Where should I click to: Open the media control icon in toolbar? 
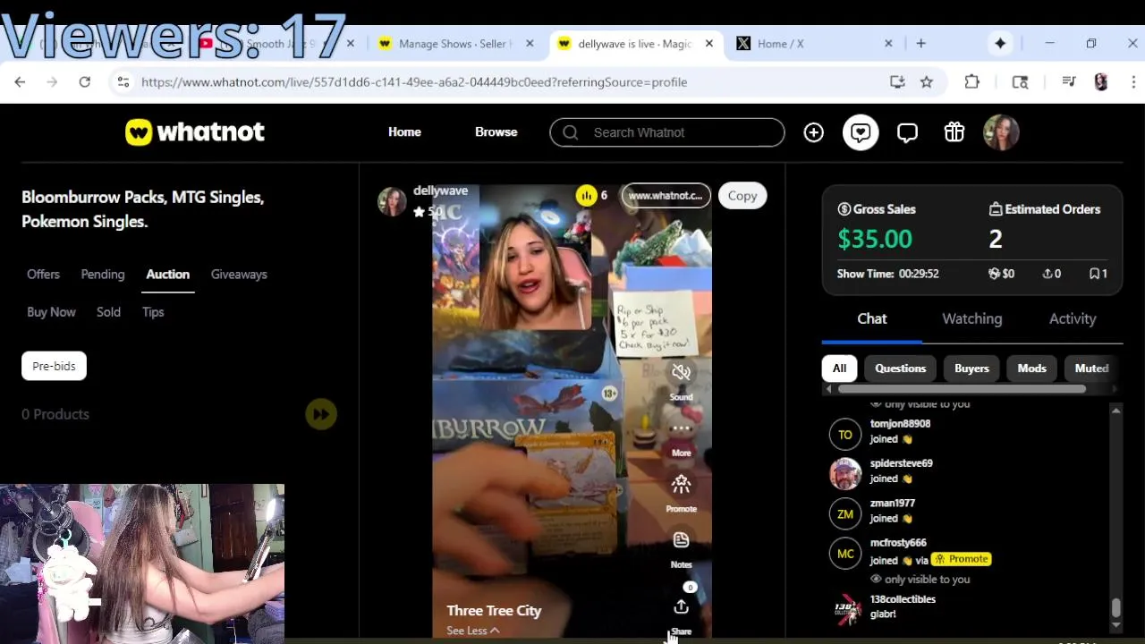[x=1068, y=81]
